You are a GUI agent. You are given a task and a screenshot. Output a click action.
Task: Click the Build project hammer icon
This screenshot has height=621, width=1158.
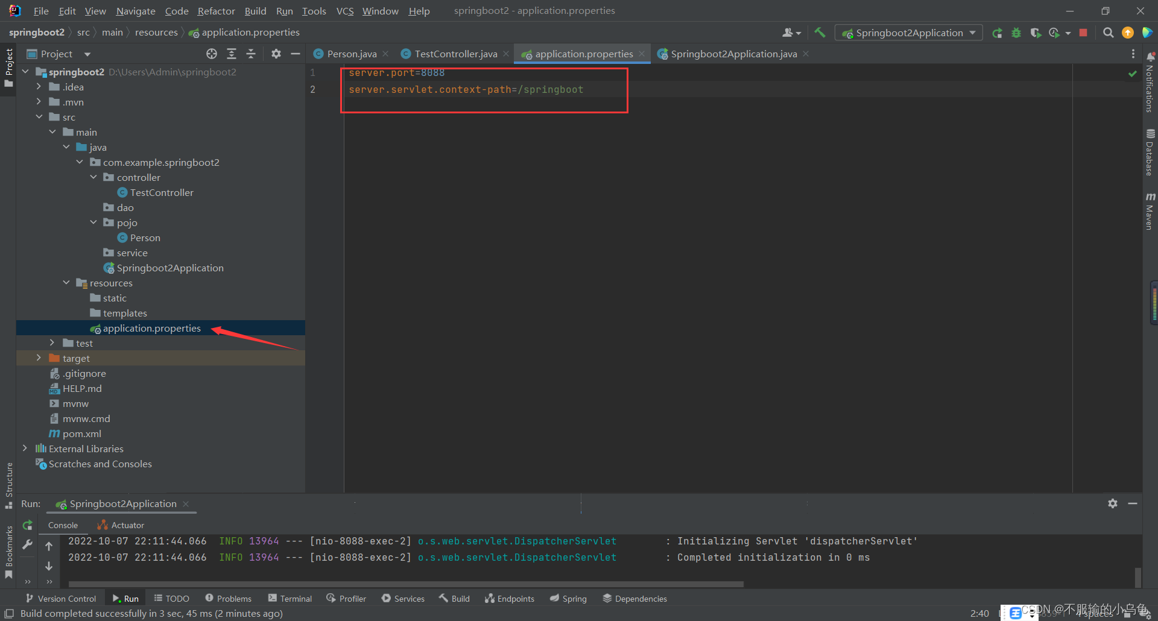820,33
